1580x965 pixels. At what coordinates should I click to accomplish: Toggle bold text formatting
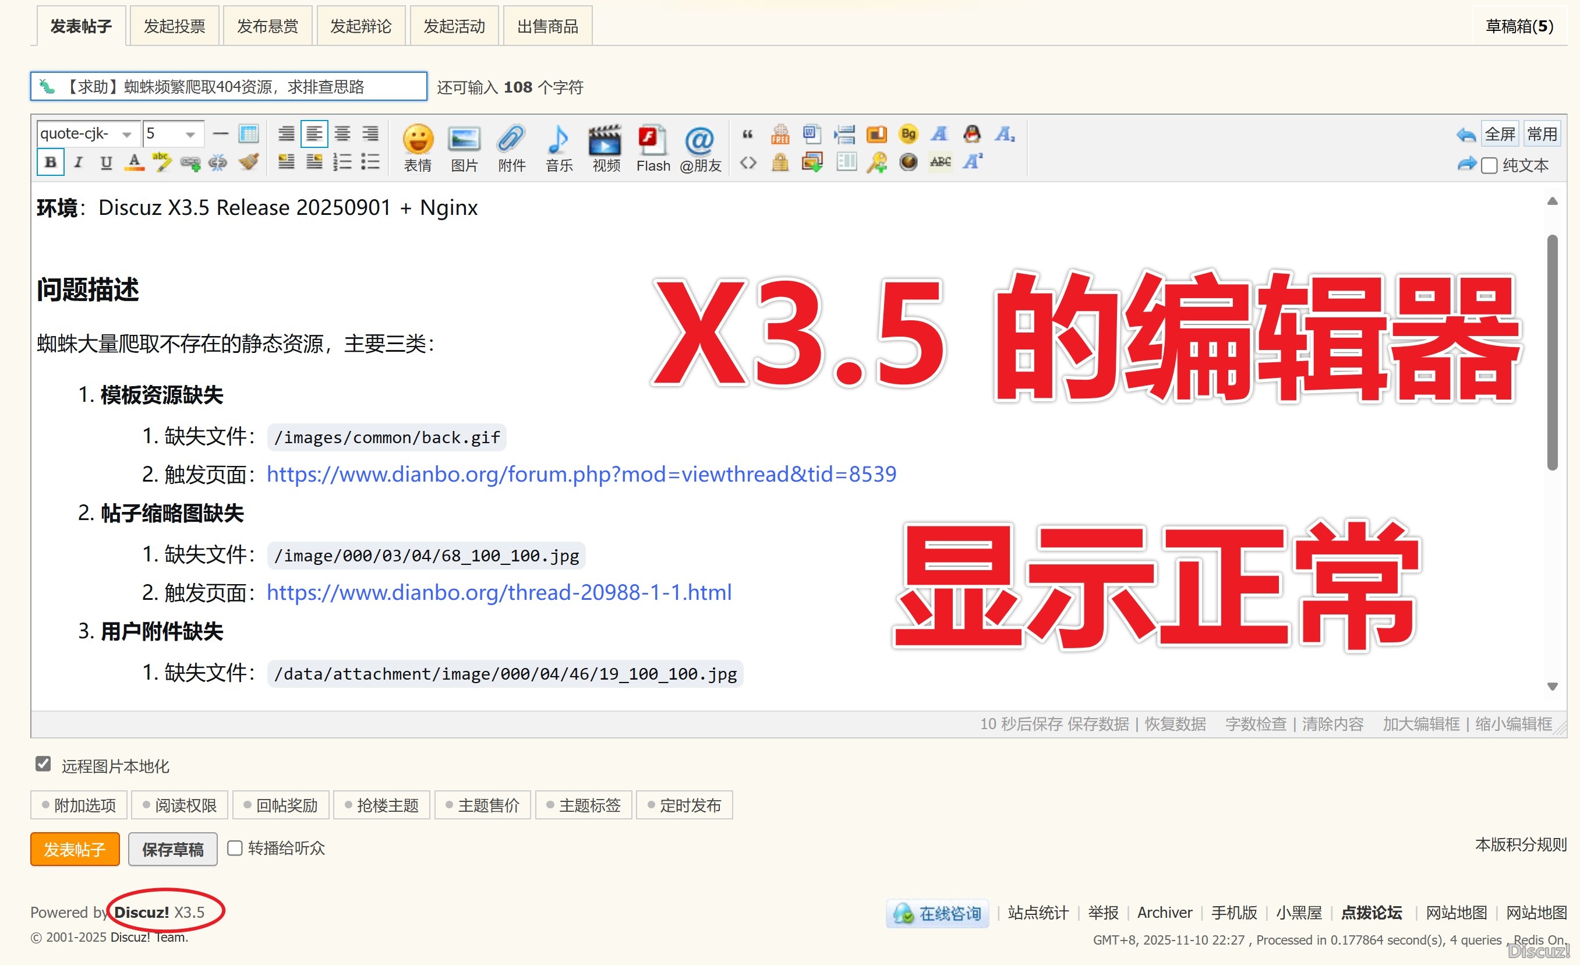[x=50, y=161]
